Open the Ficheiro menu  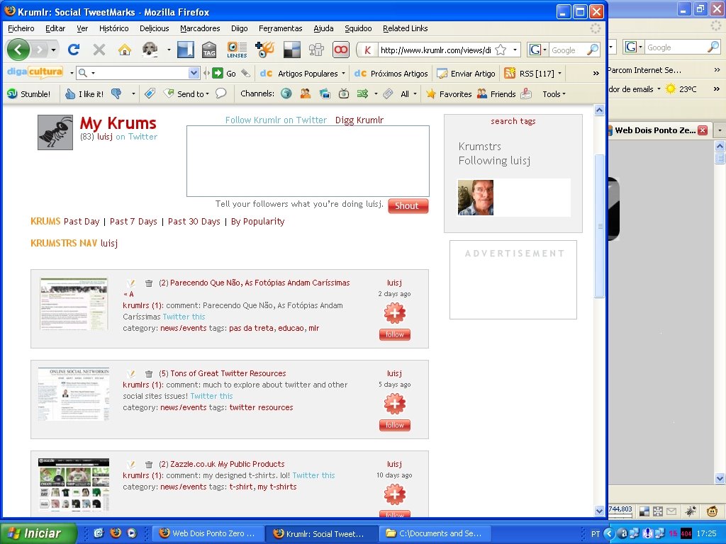pyautogui.click(x=21, y=28)
